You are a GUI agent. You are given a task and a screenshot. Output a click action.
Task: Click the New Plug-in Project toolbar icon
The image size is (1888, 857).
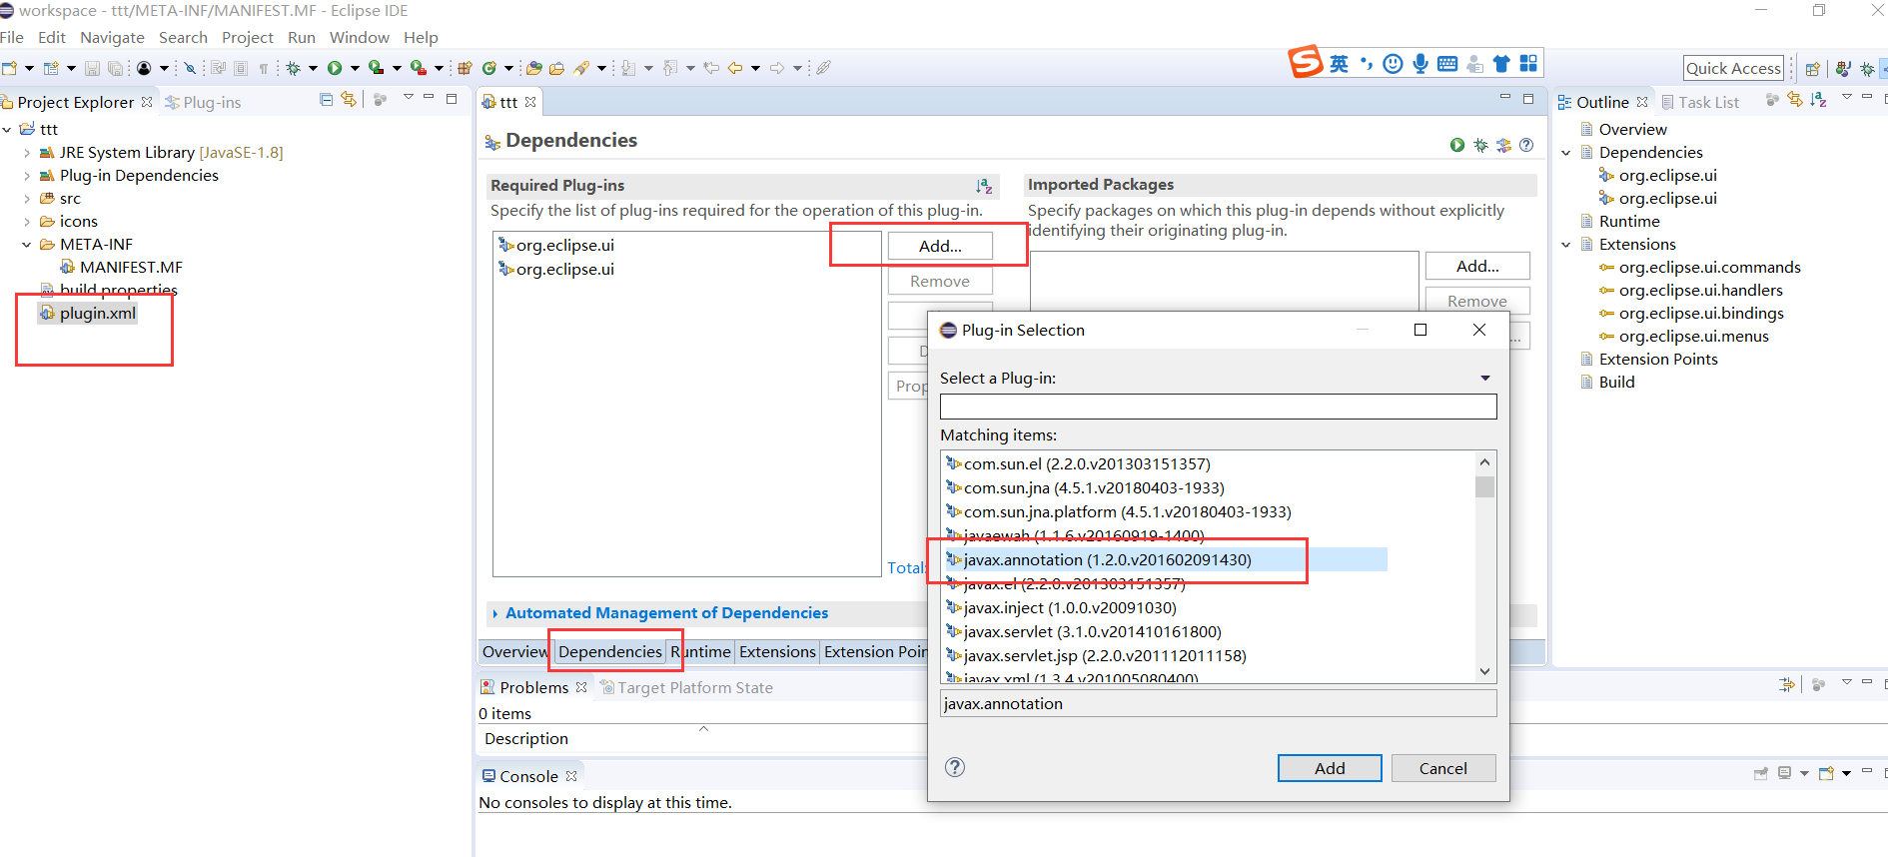[466, 68]
